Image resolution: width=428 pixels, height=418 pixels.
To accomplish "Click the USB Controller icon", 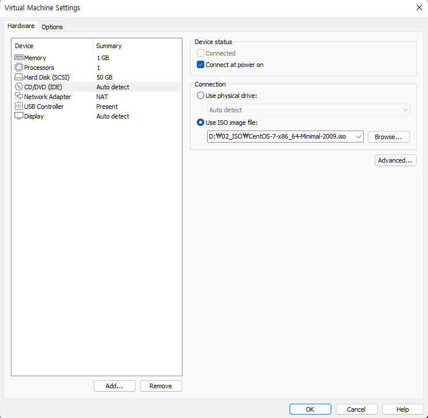I will point(18,107).
